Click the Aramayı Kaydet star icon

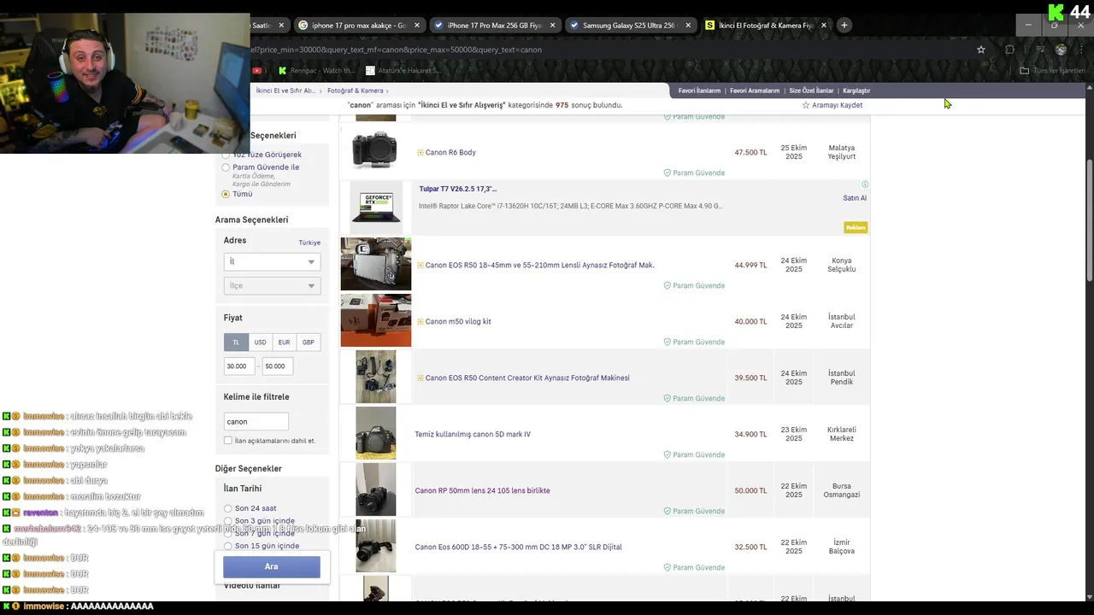pos(806,105)
